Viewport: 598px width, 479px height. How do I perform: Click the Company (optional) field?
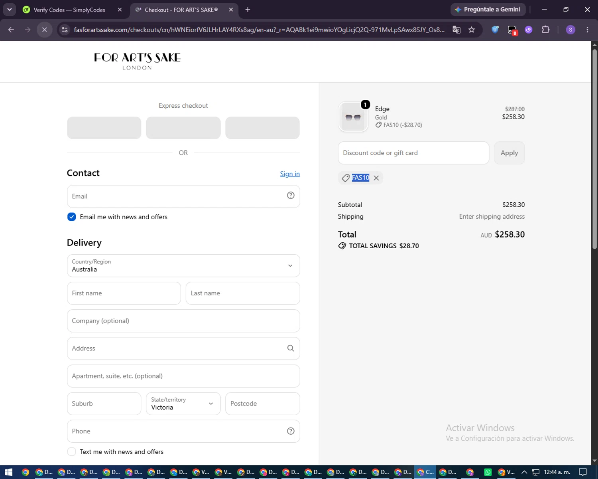[x=183, y=321]
